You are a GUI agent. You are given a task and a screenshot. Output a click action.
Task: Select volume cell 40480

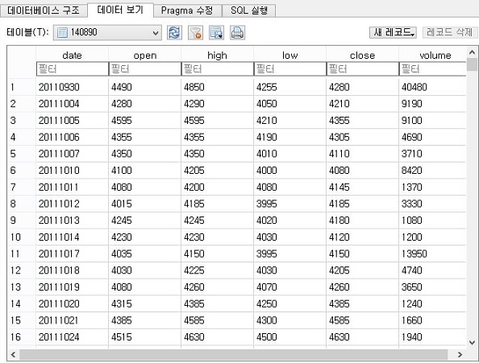point(433,87)
